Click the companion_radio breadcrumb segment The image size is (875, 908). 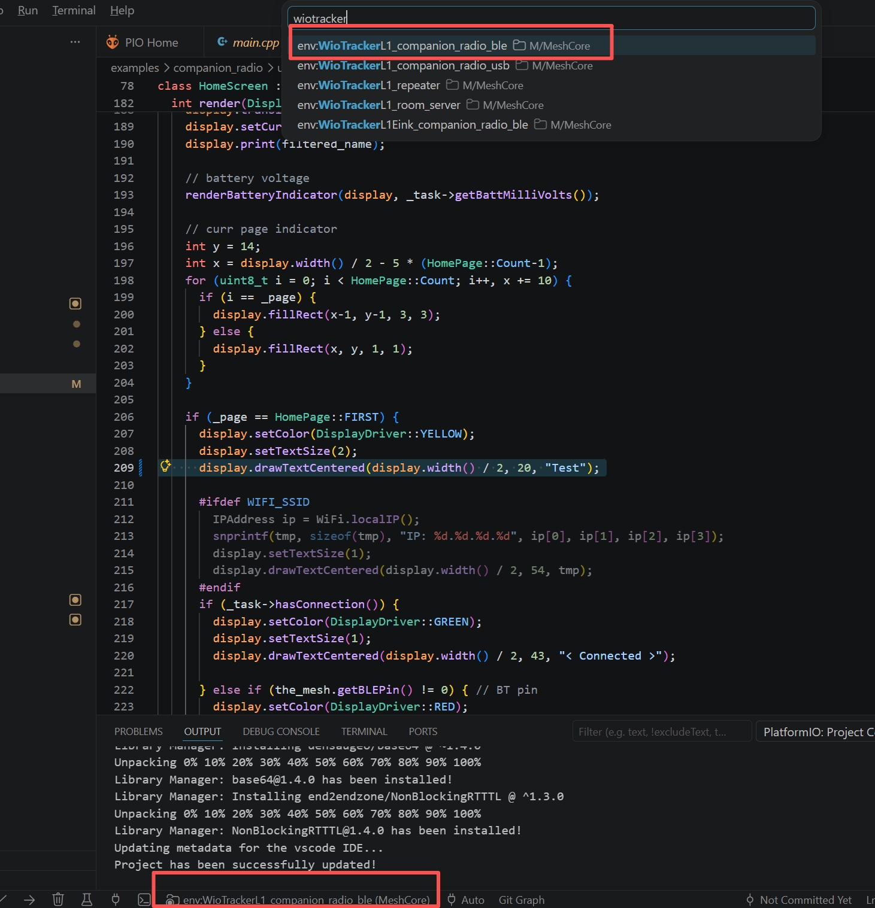pos(218,68)
